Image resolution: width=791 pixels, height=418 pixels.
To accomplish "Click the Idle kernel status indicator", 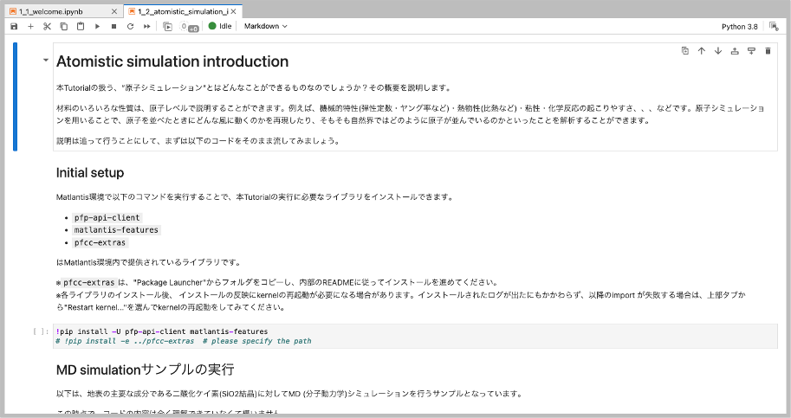I will click(220, 27).
